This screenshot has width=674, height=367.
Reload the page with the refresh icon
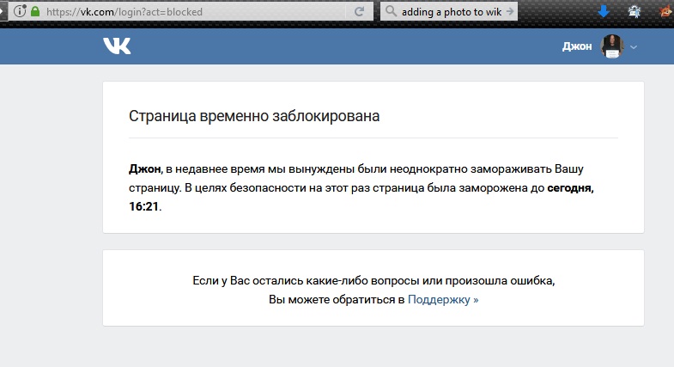click(x=360, y=12)
